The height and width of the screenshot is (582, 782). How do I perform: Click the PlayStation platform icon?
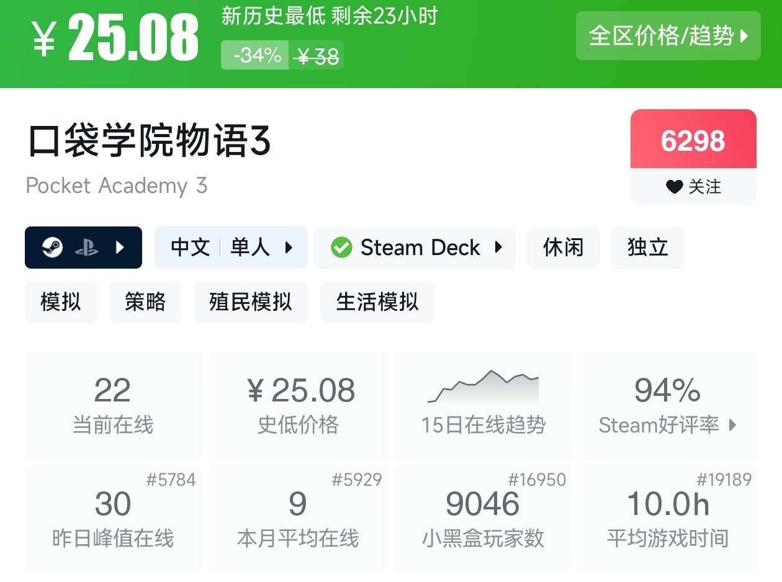point(86,248)
